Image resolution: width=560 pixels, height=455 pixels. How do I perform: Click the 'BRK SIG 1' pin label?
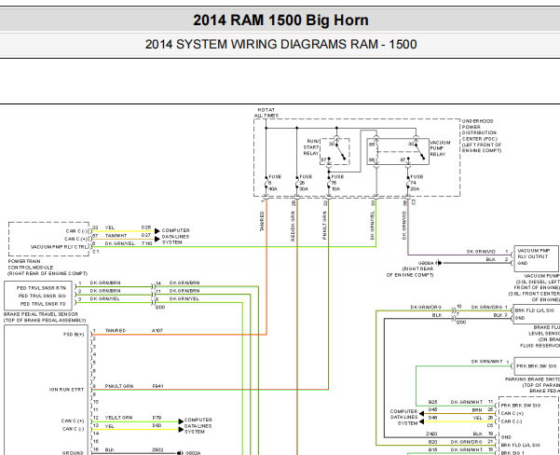pyautogui.click(x=512, y=453)
